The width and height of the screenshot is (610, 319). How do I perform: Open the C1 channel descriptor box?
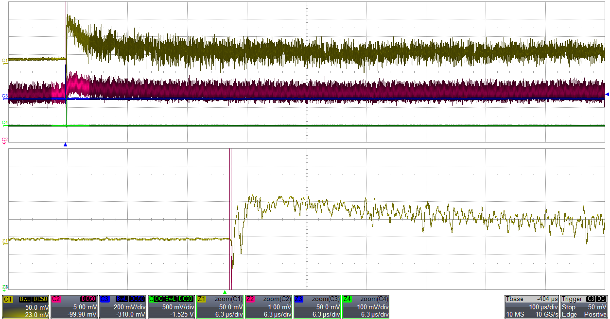pos(25,307)
